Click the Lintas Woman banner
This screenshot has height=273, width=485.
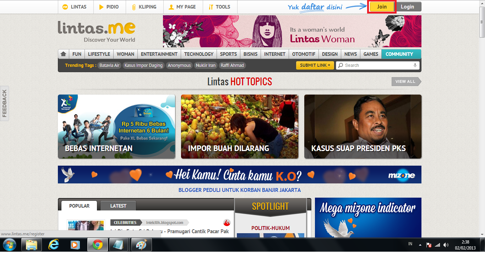[x=292, y=31]
